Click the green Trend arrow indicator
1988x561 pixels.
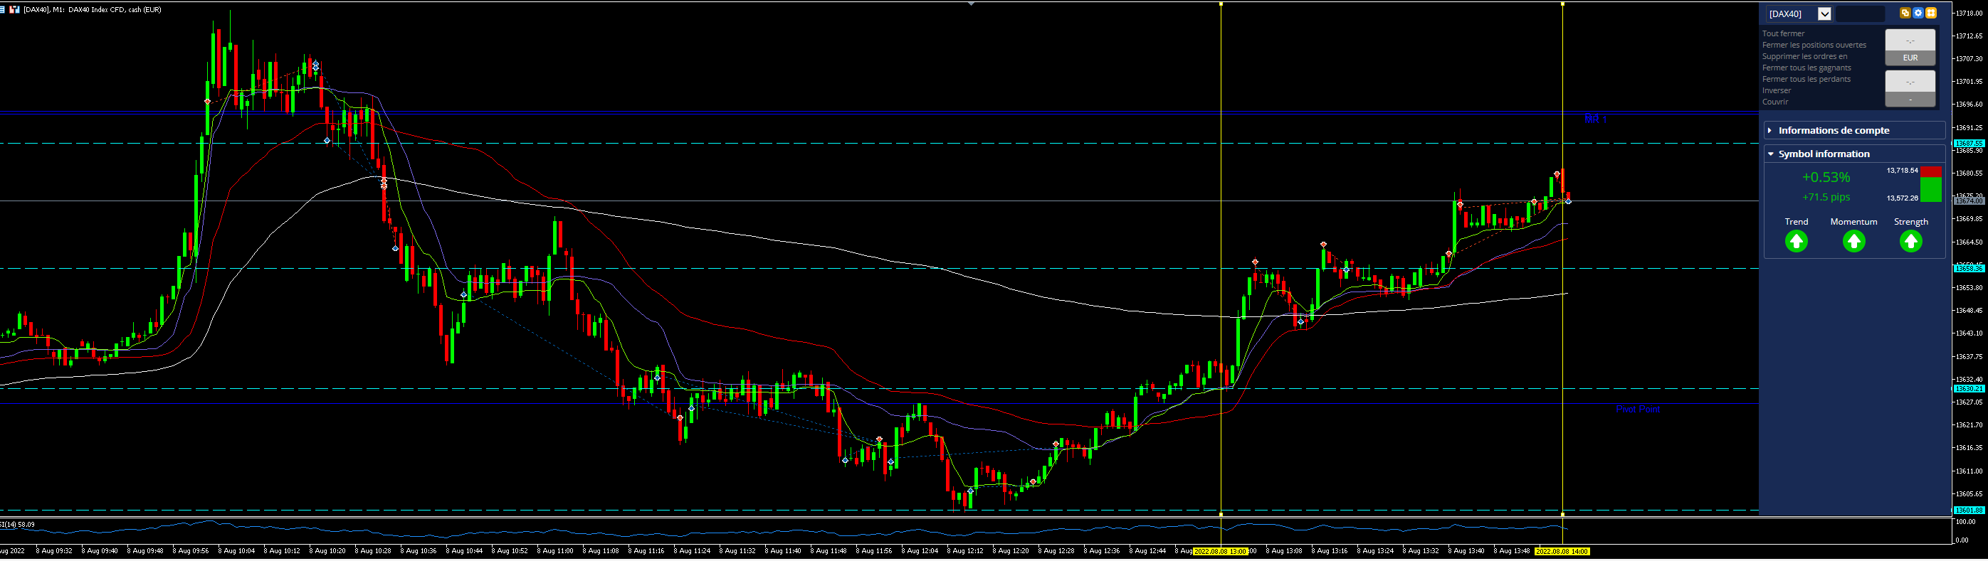coord(1796,242)
